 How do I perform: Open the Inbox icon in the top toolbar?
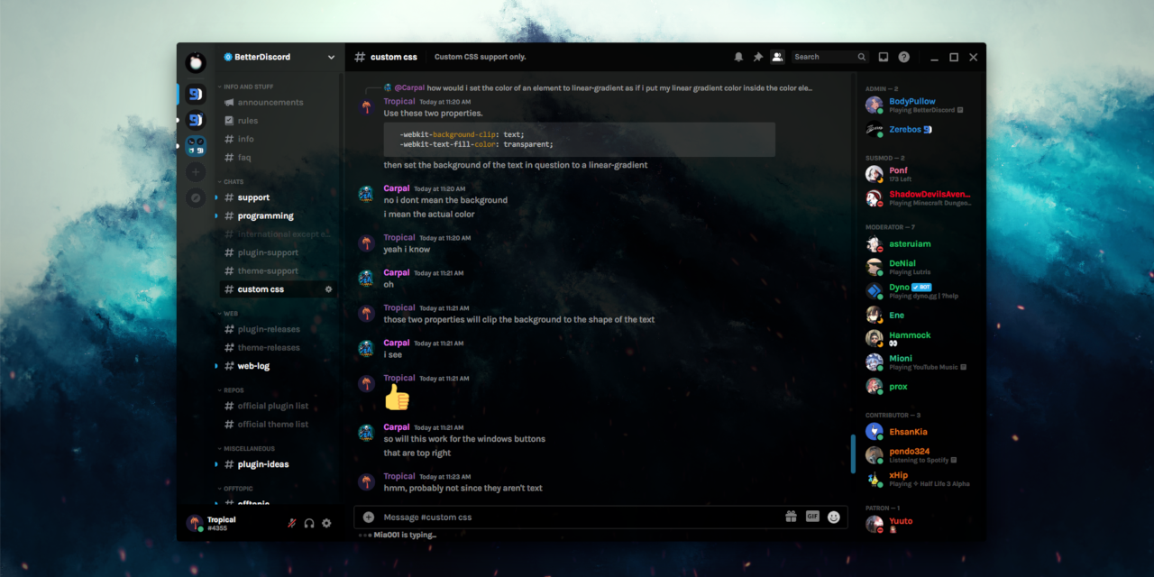[883, 56]
